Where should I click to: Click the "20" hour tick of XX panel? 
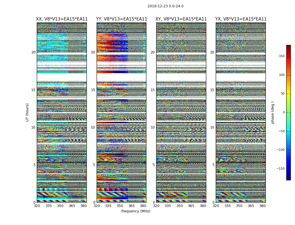(x=33, y=52)
